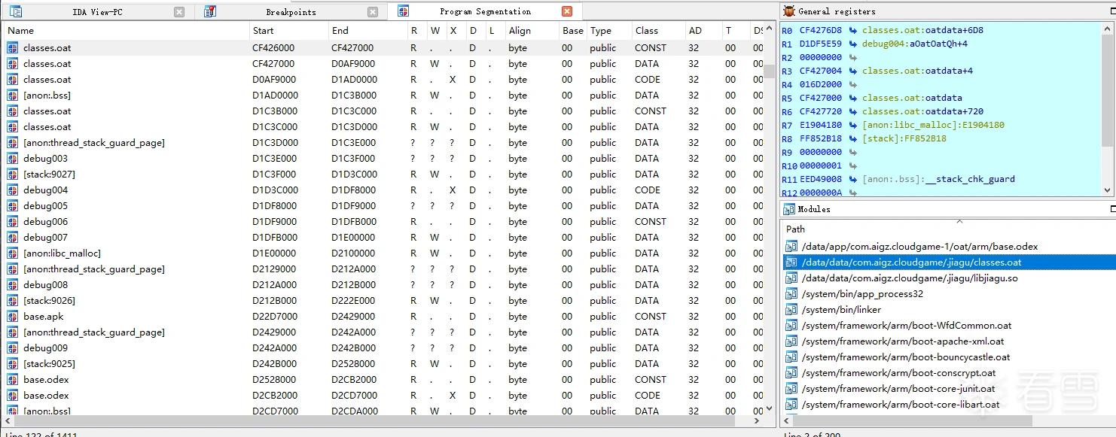The height and width of the screenshot is (437, 1116).
Task: Sort segments by the Name column
Action: tap(126, 31)
